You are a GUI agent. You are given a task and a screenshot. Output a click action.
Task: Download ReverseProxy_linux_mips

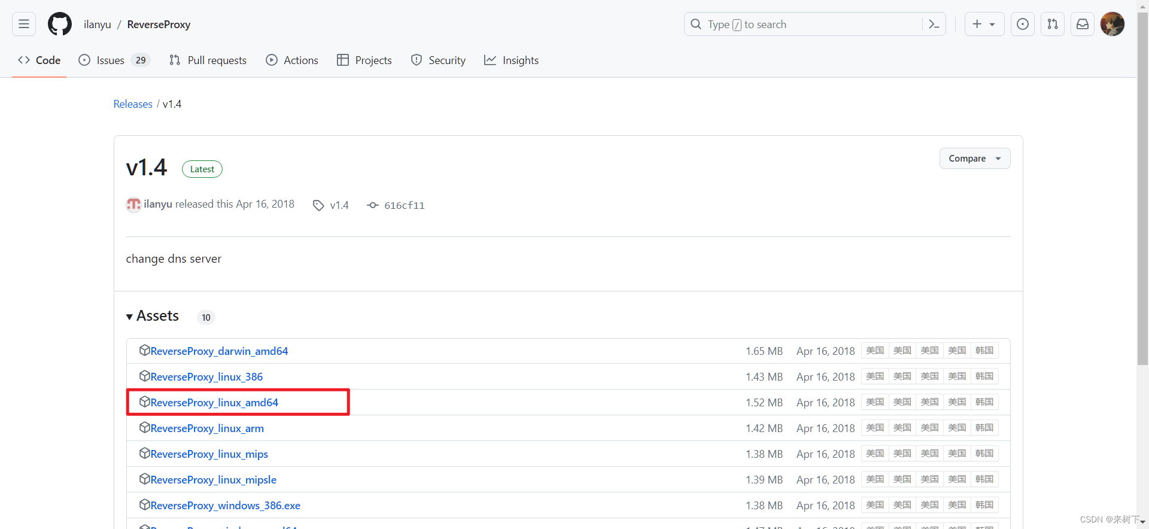tap(209, 454)
